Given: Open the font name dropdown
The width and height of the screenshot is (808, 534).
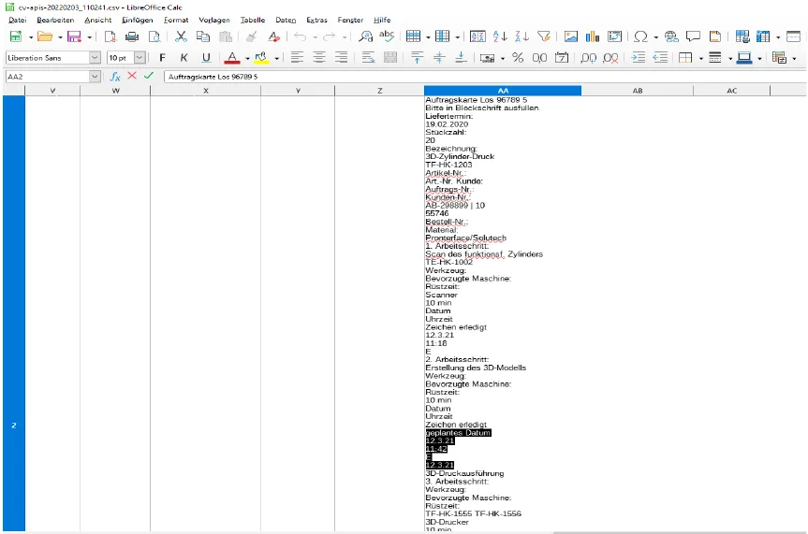Looking at the screenshot, I should pyautogui.click(x=95, y=58).
